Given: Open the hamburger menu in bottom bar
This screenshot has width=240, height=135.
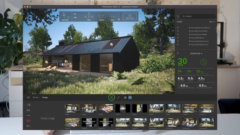Looking at the screenshot, I should click(x=28, y=97).
